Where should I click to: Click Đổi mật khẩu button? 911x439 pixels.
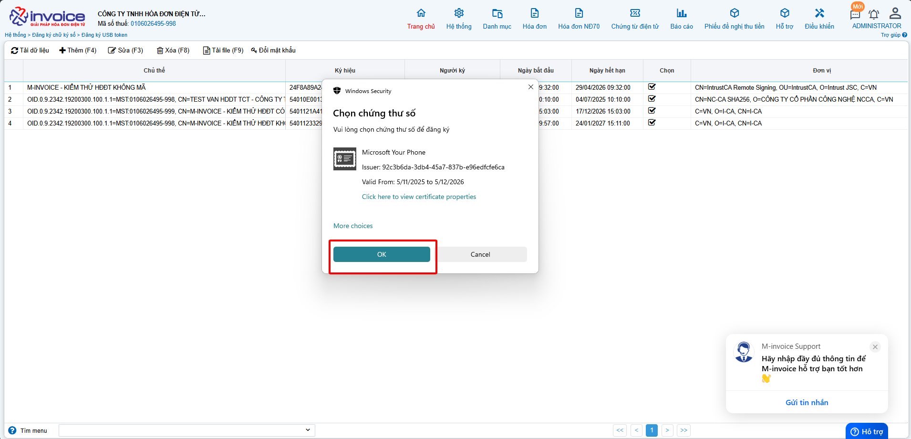(273, 50)
